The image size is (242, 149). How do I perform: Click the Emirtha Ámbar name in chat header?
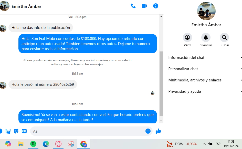26,6
